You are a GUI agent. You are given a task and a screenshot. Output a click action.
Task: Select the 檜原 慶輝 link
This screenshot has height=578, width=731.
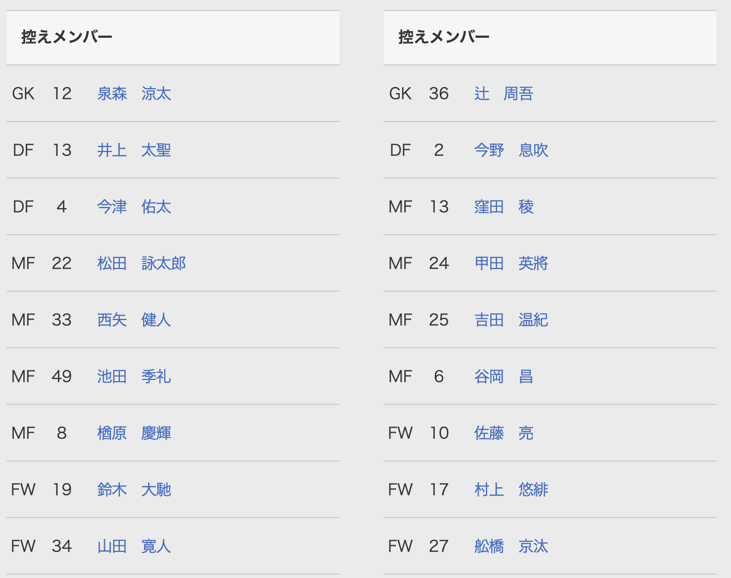134,433
